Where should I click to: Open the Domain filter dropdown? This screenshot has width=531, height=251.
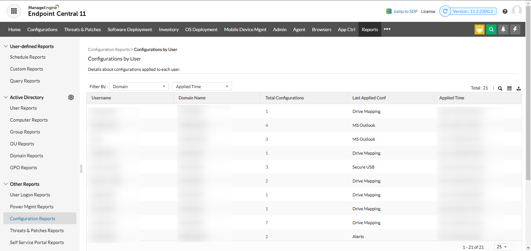pos(139,86)
